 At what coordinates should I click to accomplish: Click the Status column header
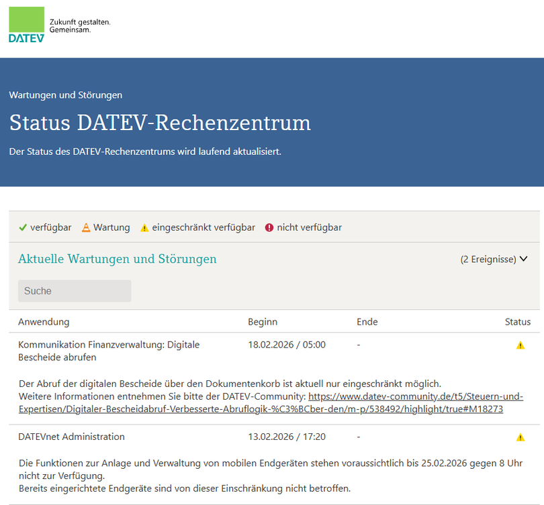(518, 322)
